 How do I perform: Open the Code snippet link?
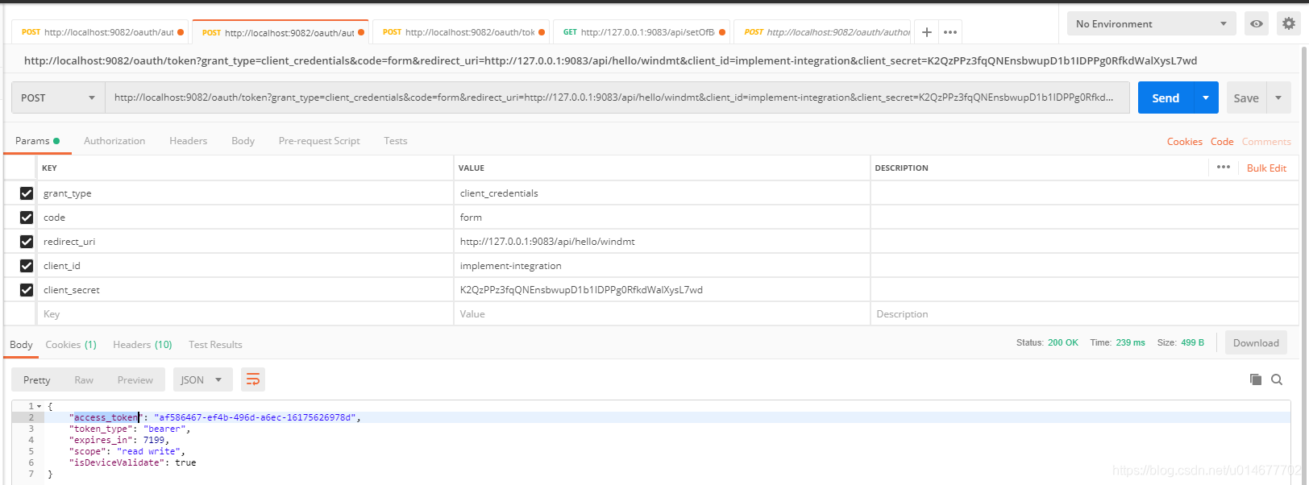[x=1222, y=142]
